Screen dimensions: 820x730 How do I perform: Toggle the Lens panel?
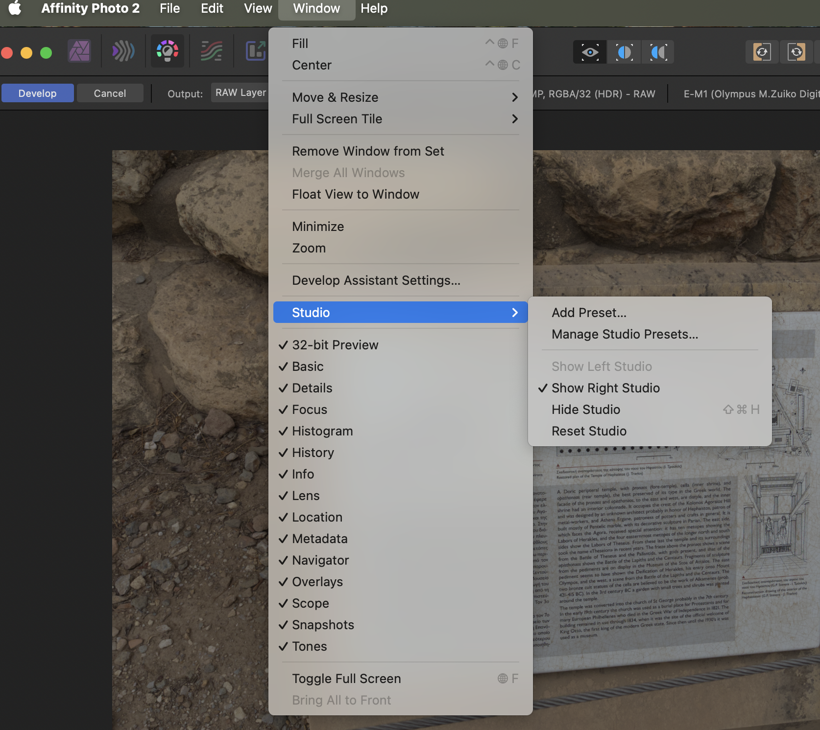[400, 496]
